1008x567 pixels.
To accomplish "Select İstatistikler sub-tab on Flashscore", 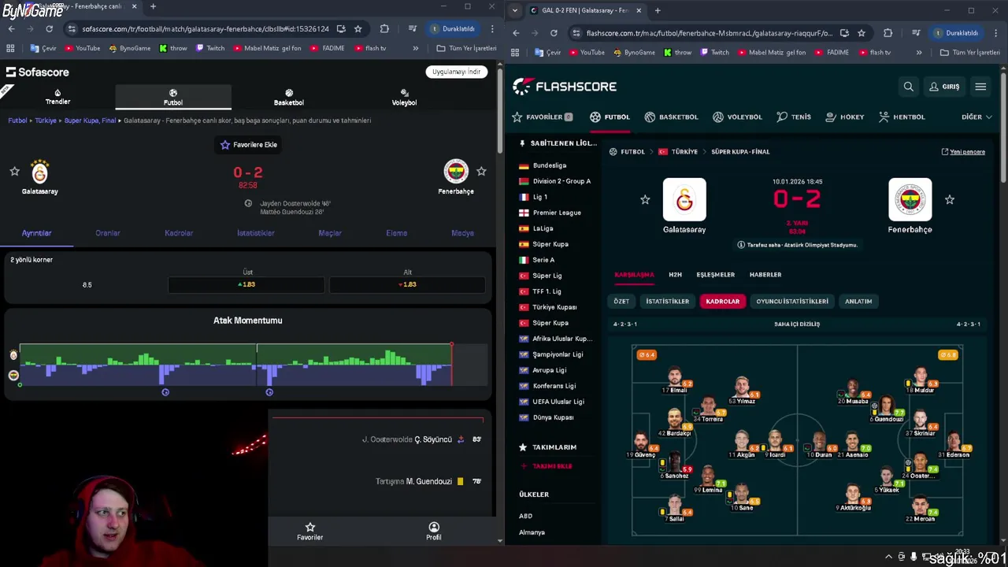I will pos(667,302).
